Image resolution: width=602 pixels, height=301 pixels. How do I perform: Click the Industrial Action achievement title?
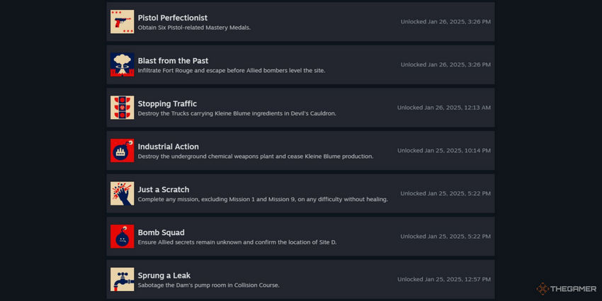coord(168,147)
